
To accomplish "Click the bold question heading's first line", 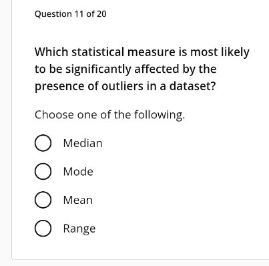I will click(142, 52).
